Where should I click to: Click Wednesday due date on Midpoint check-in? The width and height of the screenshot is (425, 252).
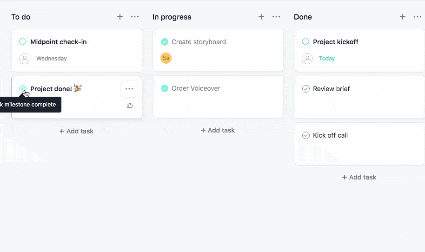point(52,59)
